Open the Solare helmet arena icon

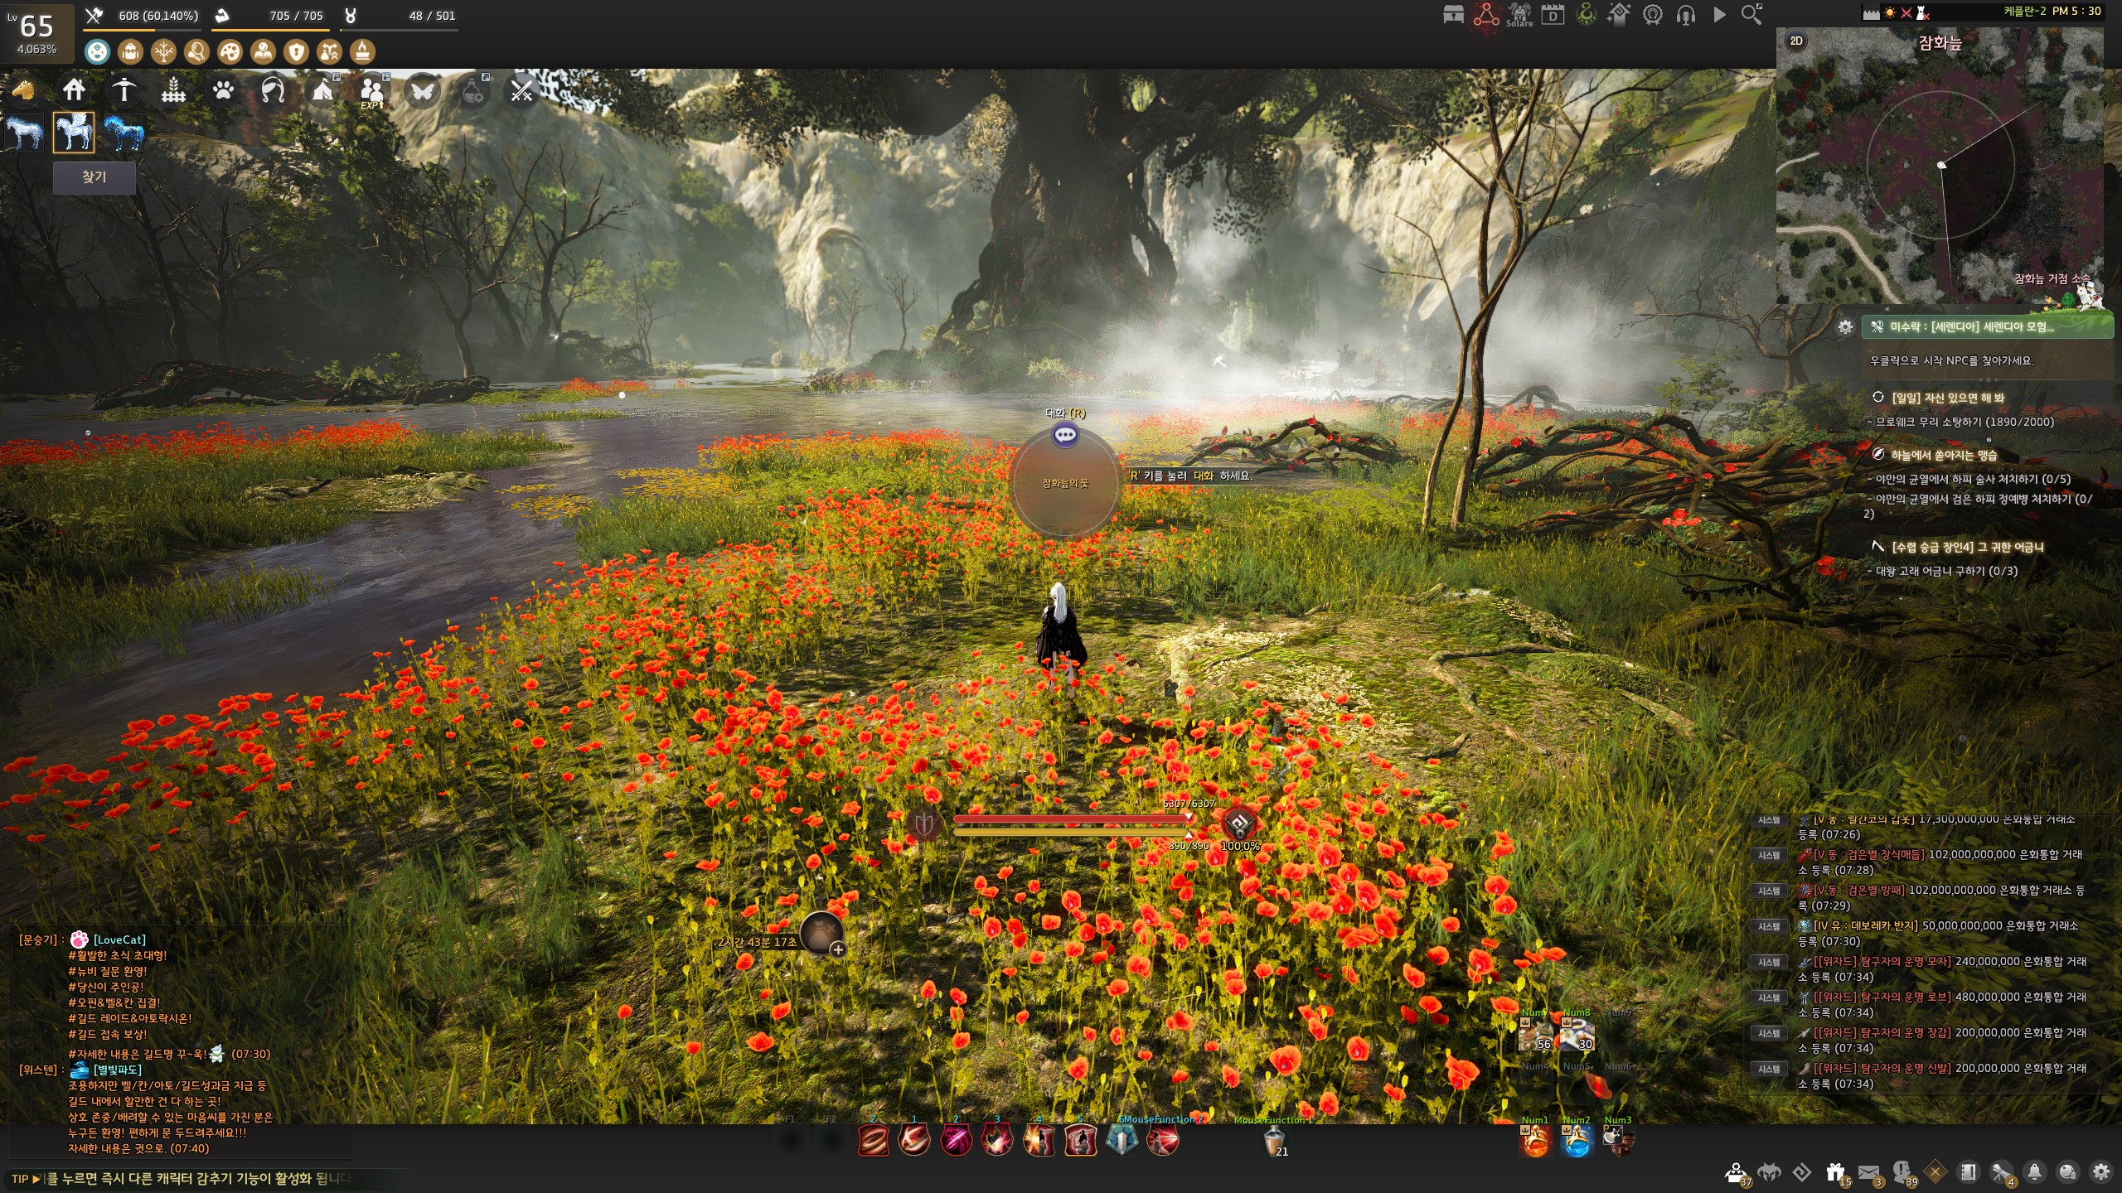(1519, 14)
